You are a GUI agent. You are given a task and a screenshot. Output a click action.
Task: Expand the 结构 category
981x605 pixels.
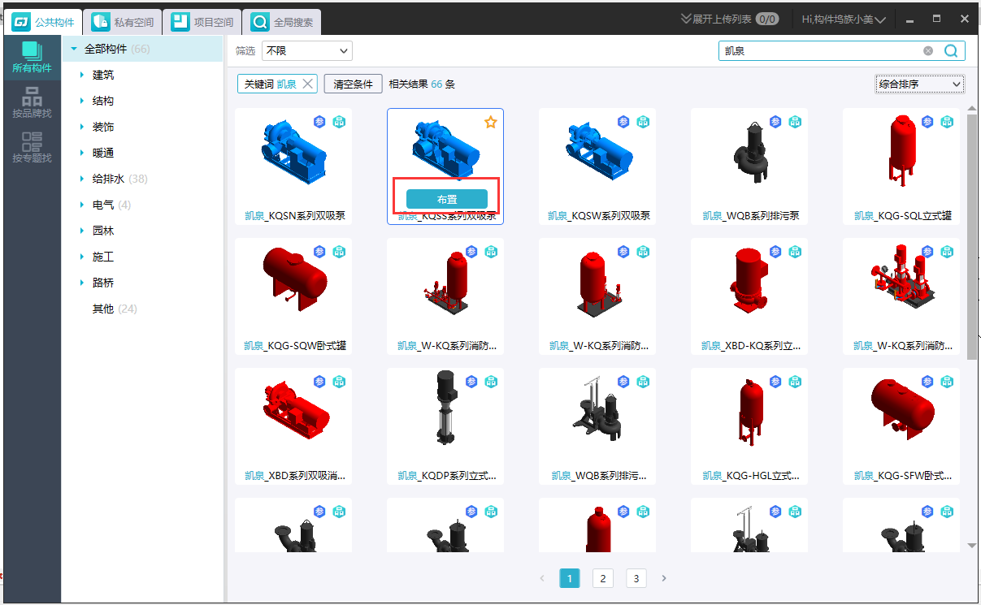(x=82, y=101)
